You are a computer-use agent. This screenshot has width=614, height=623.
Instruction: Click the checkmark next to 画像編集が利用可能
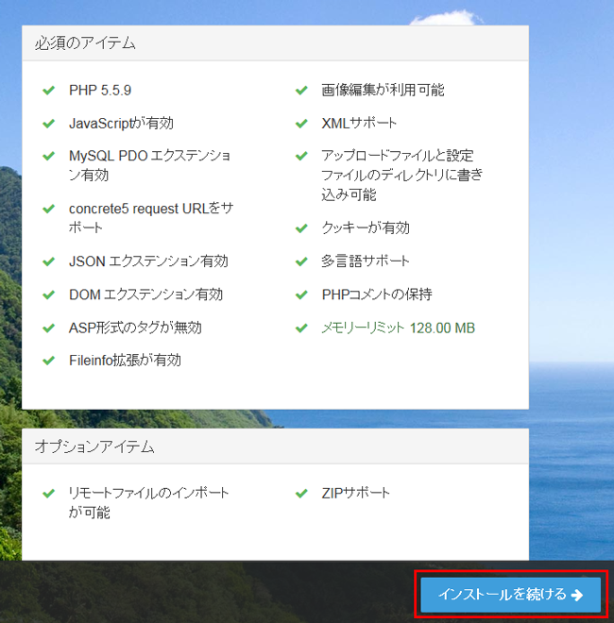[x=301, y=91]
